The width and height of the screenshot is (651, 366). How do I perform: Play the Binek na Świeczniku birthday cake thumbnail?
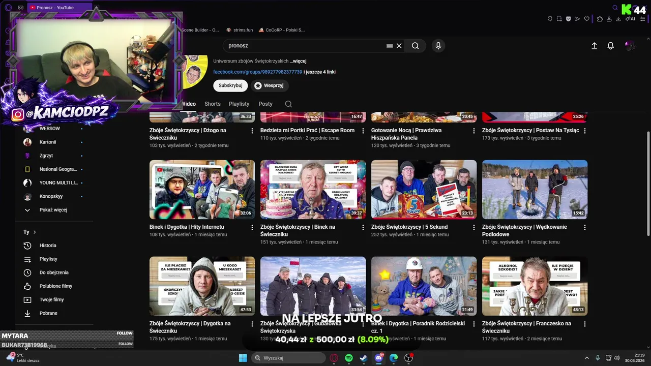click(x=313, y=190)
